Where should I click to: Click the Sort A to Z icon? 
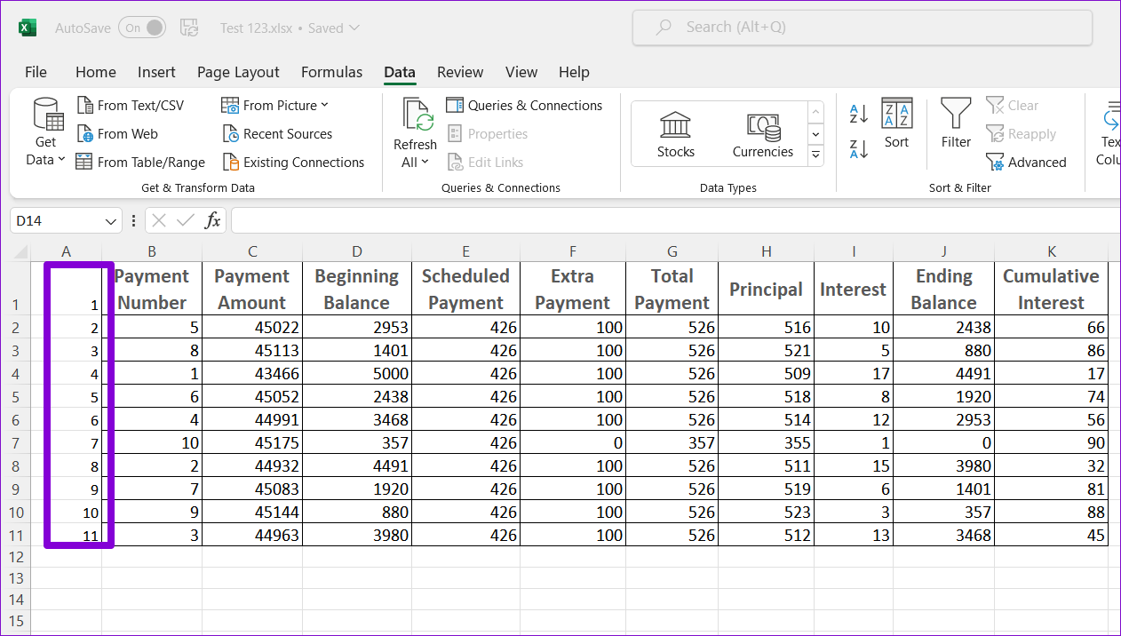[x=858, y=113]
